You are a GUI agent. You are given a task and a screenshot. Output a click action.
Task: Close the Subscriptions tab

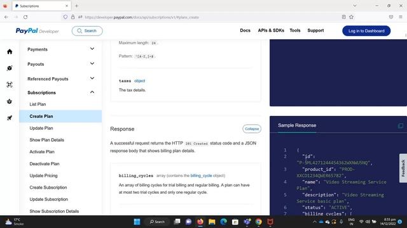[x=67, y=6]
